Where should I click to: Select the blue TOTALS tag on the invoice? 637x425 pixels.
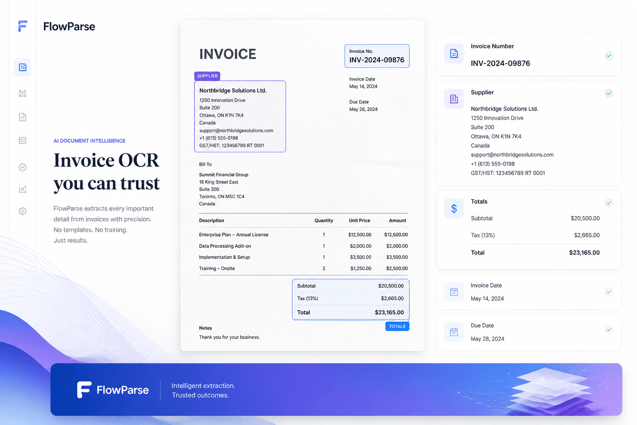coord(397,326)
